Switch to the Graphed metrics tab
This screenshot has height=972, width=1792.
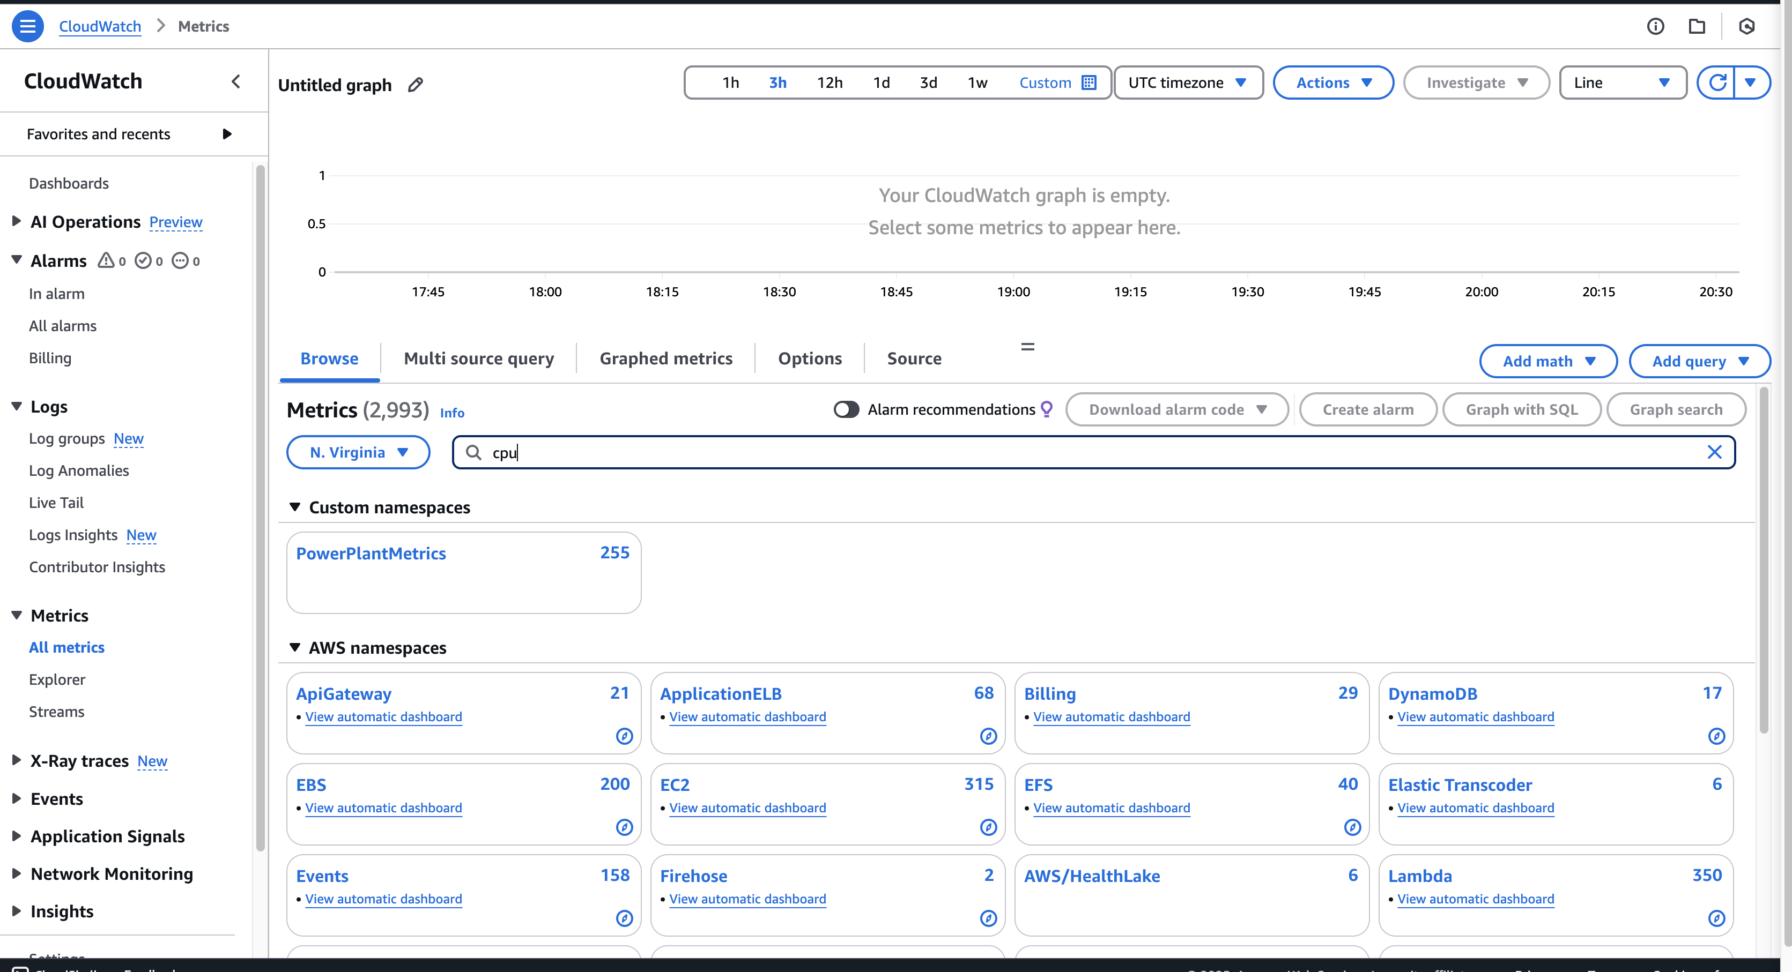[x=666, y=358]
